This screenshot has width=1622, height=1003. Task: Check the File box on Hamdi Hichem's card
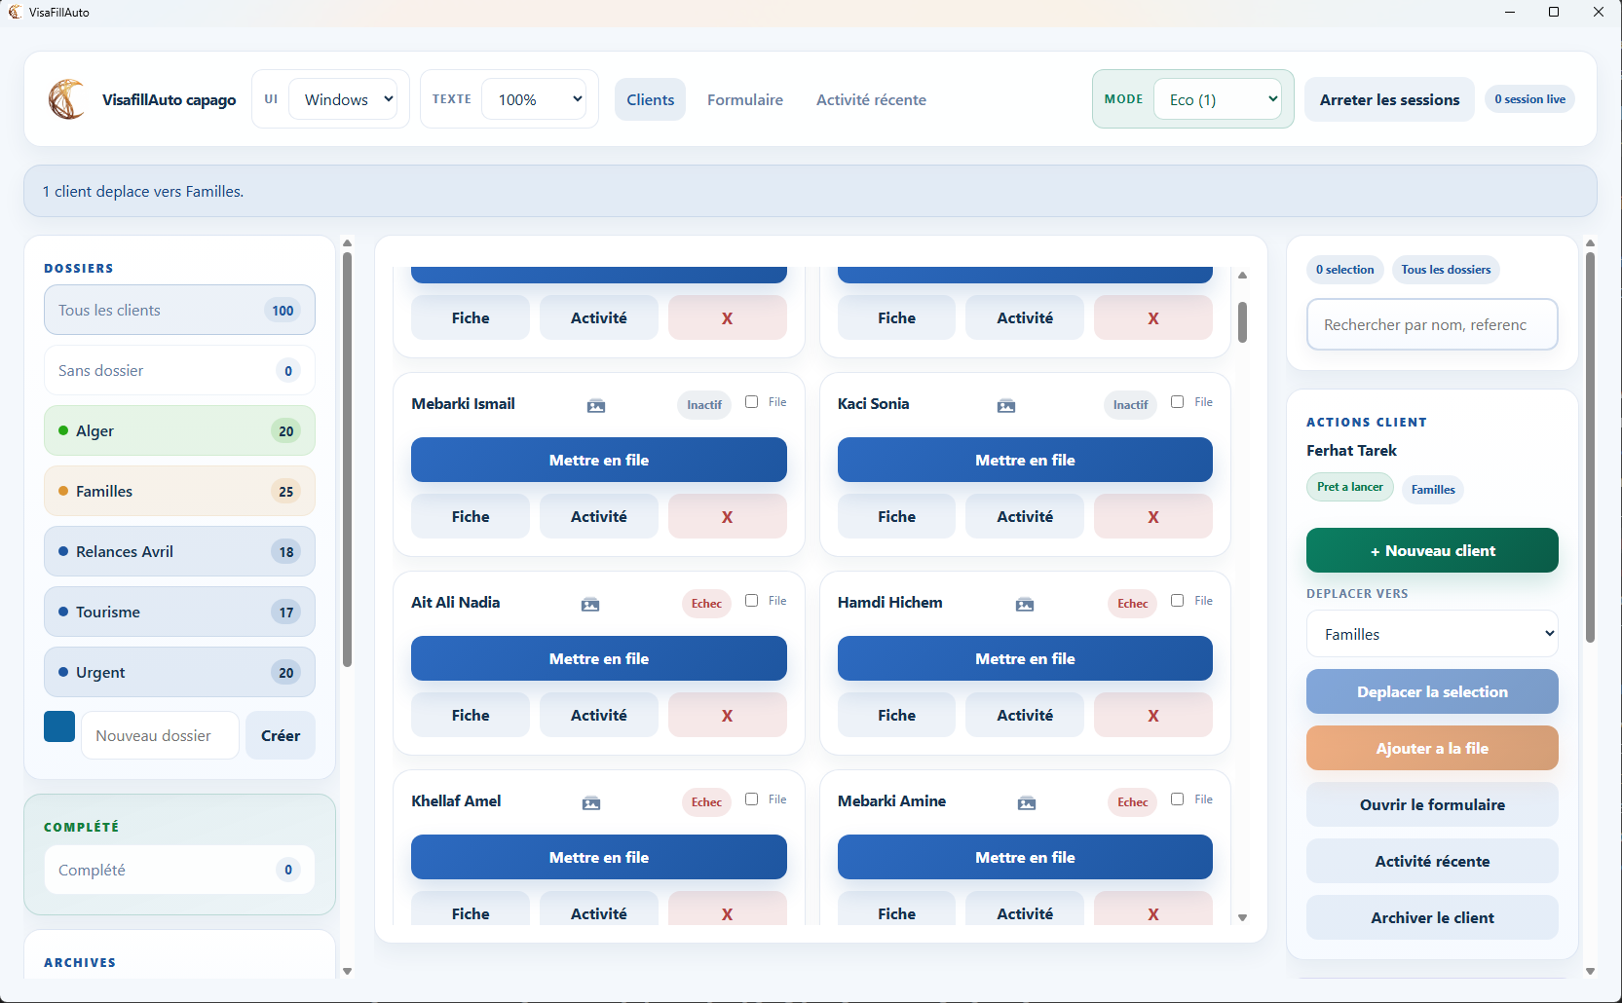[1177, 600]
